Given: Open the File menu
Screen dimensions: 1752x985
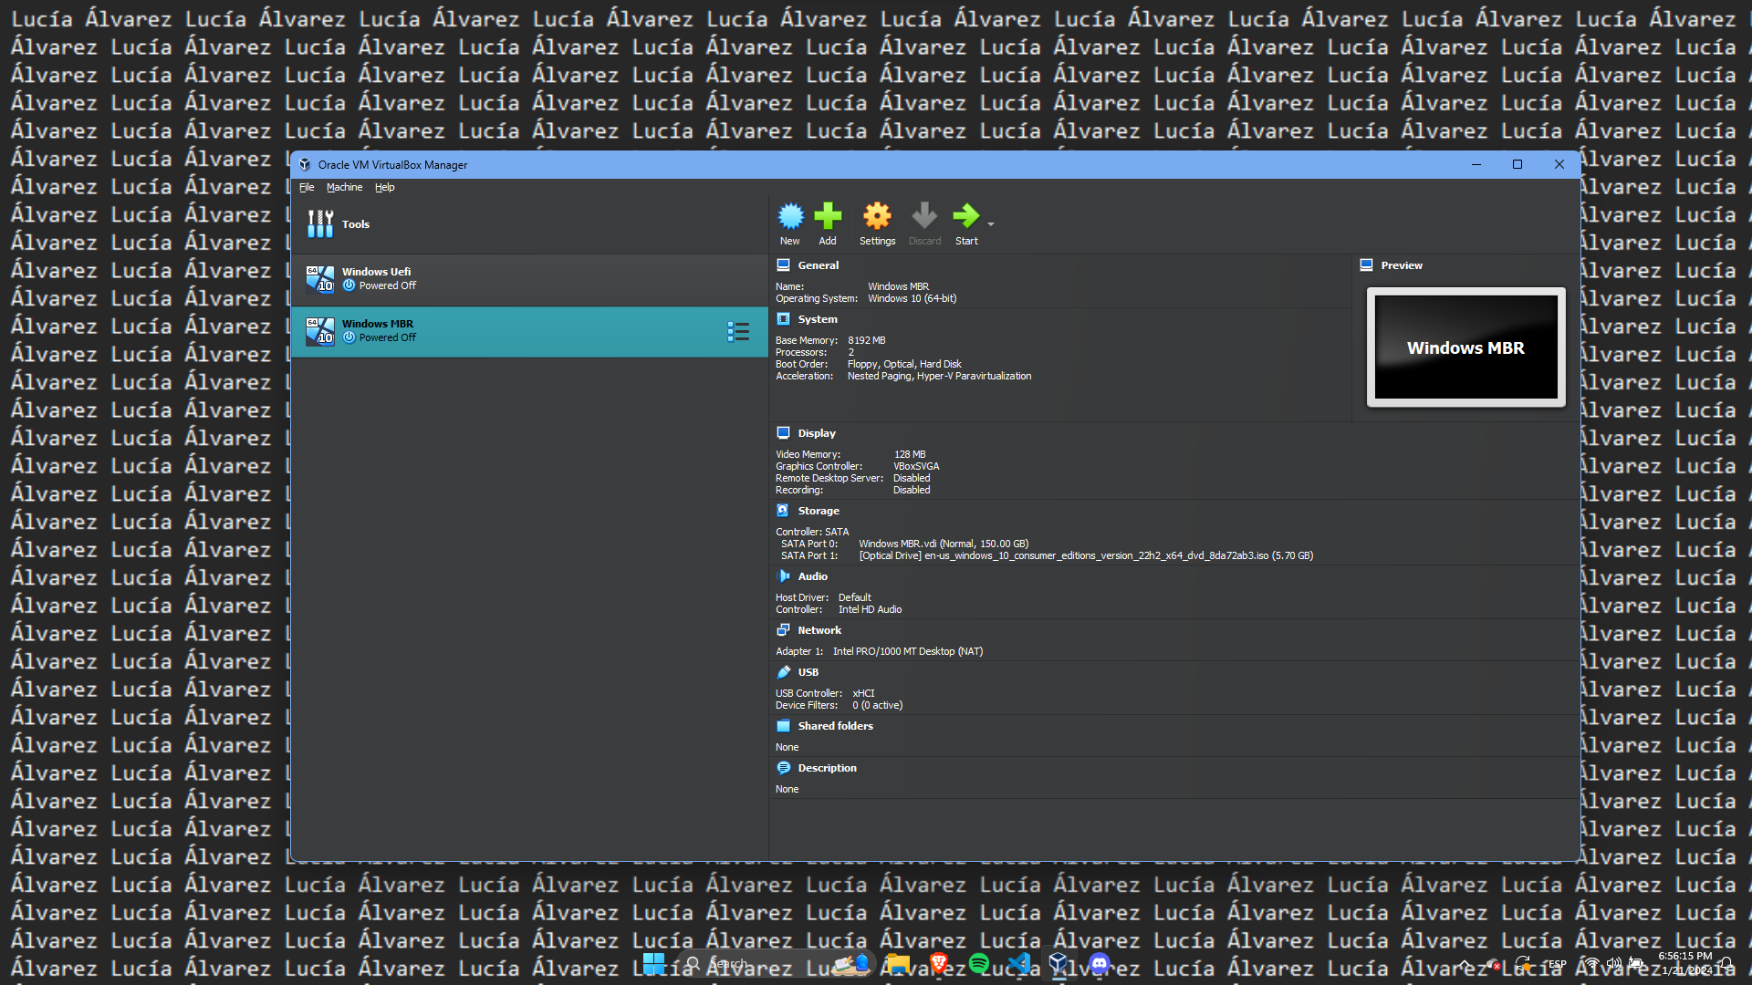Looking at the screenshot, I should (307, 188).
